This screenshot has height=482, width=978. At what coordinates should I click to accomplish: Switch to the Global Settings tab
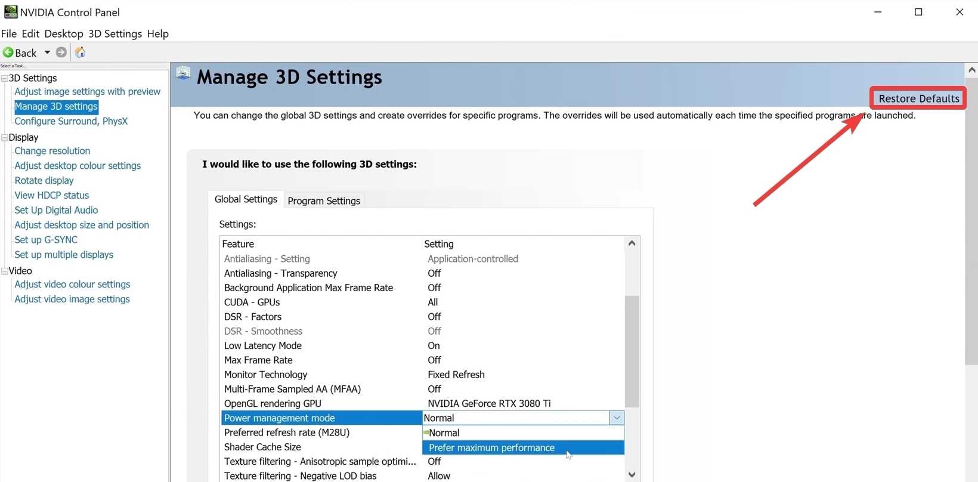[x=246, y=199]
